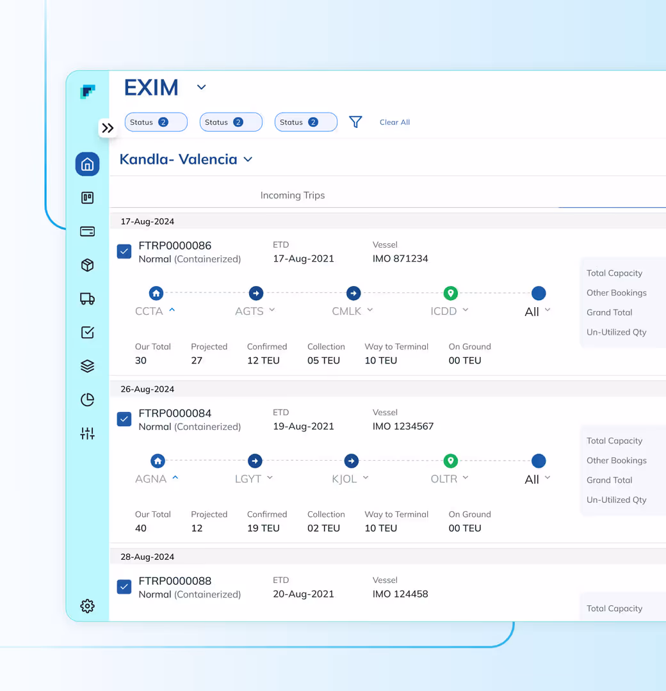Click ETD value 19-Aug-2021
The height and width of the screenshot is (691, 666).
point(304,427)
